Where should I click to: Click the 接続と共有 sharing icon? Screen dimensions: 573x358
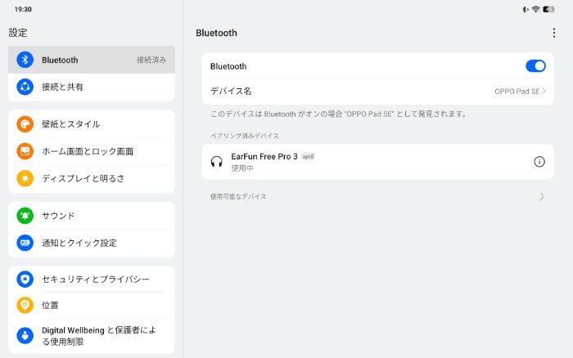coord(25,87)
